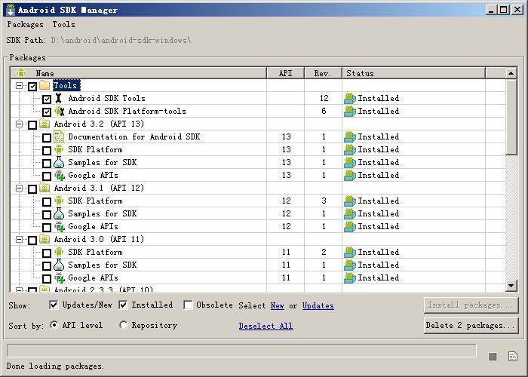The image size is (528, 377).
Task: Open the Tools menu
Action: [63, 25]
